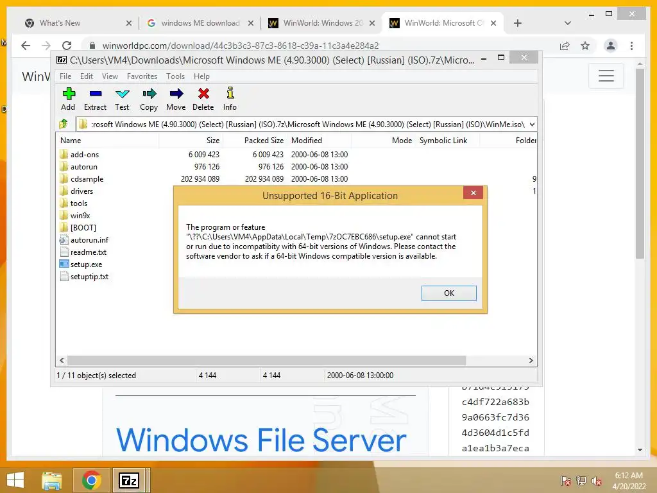The height and width of the screenshot is (493, 657).
Task: Open the 7-Zip View menu
Action: click(110, 76)
